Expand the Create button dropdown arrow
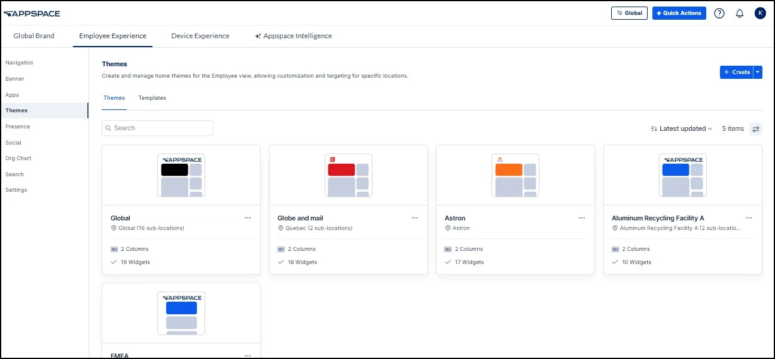Viewport: 775px width, 359px height. tap(758, 72)
